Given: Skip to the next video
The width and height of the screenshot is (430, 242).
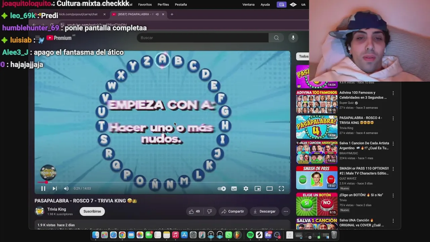Looking at the screenshot, I should point(55,189).
